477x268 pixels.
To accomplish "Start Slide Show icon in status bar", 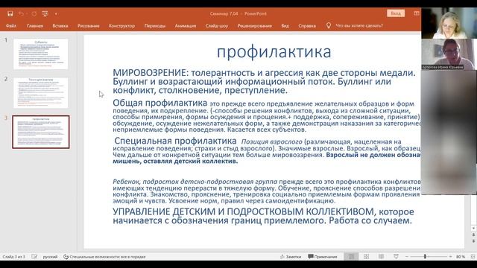I will pyautogui.click(x=396, y=257).
